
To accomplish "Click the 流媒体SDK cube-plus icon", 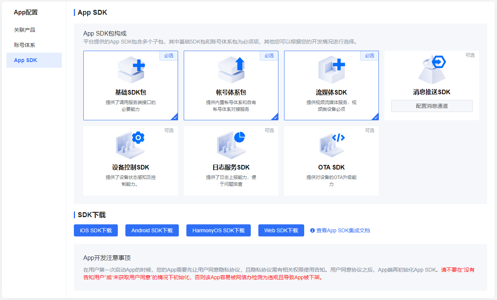I will 331,70.
